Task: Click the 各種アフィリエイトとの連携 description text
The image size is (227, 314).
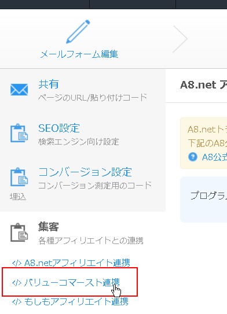Action: click(91, 241)
